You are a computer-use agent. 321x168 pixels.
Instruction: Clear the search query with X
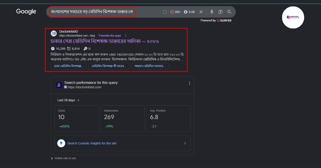tap(201, 12)
